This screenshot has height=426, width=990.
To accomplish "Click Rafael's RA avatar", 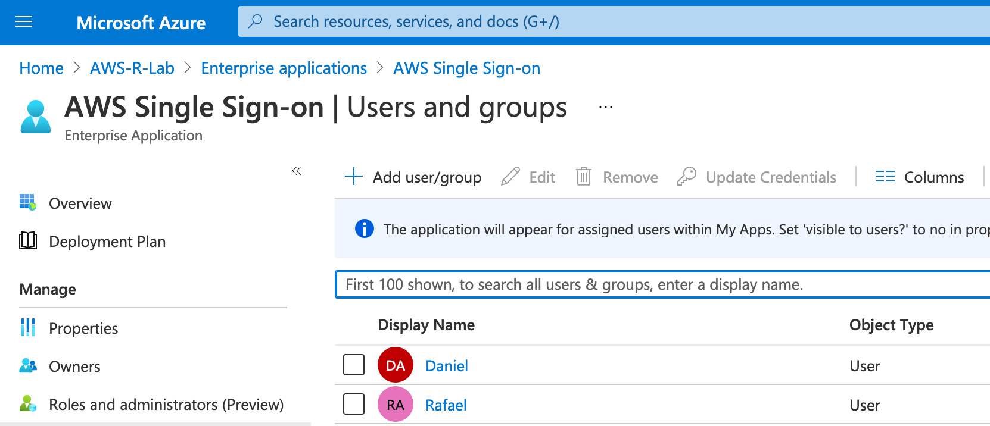I will click(396, 404).
